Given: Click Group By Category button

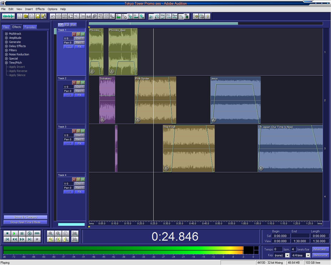Looking at the screenshot, I should click(25, 217).
